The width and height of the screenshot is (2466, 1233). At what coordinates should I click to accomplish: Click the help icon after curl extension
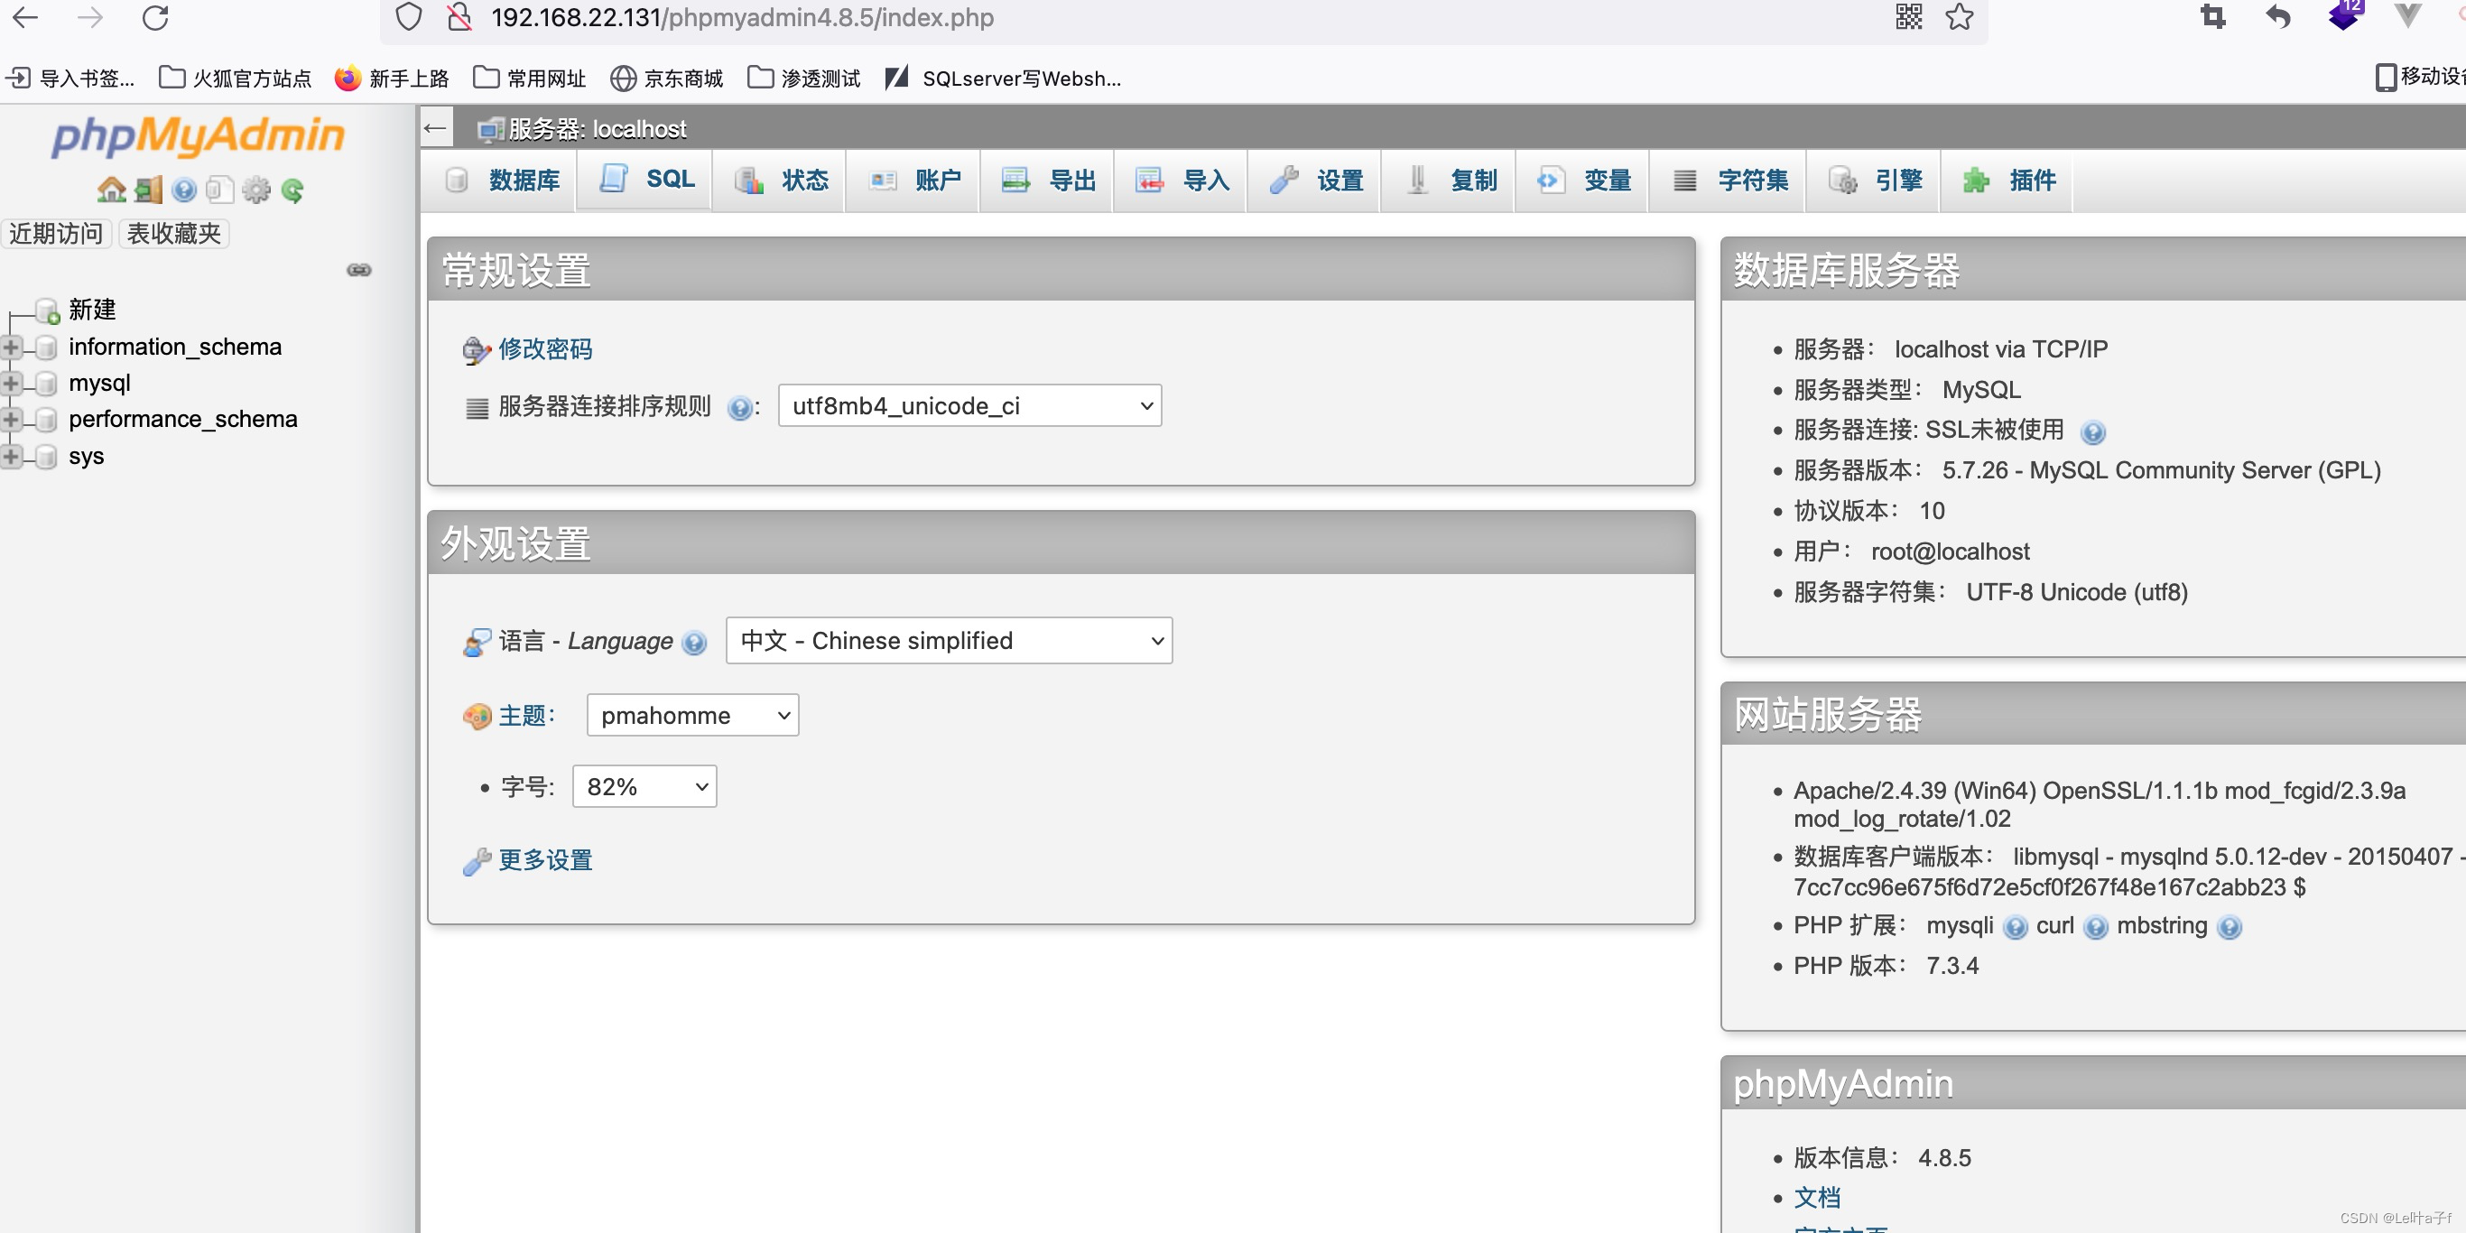tap(2096, 928)
